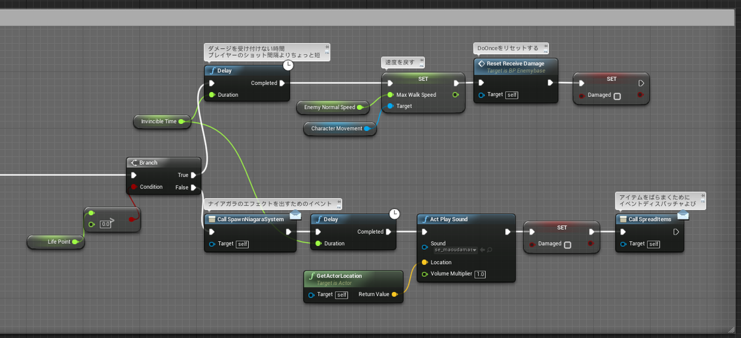
Task: Click the Duration pin on the upper Delay node
Action: [212, 95]
